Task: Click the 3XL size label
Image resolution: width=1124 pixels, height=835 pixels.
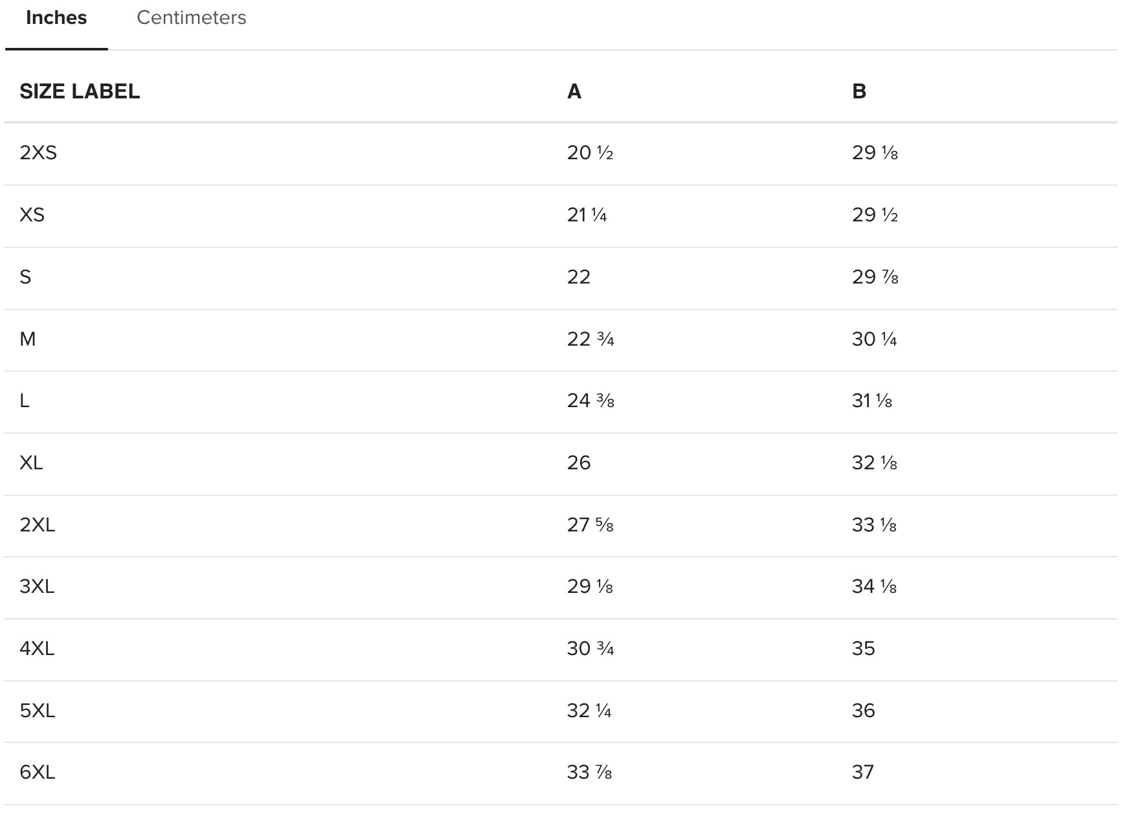Action: 37,586
